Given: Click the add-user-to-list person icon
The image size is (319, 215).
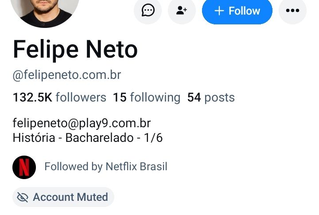Looking at the screenshot, I should (x=182, y=10).
